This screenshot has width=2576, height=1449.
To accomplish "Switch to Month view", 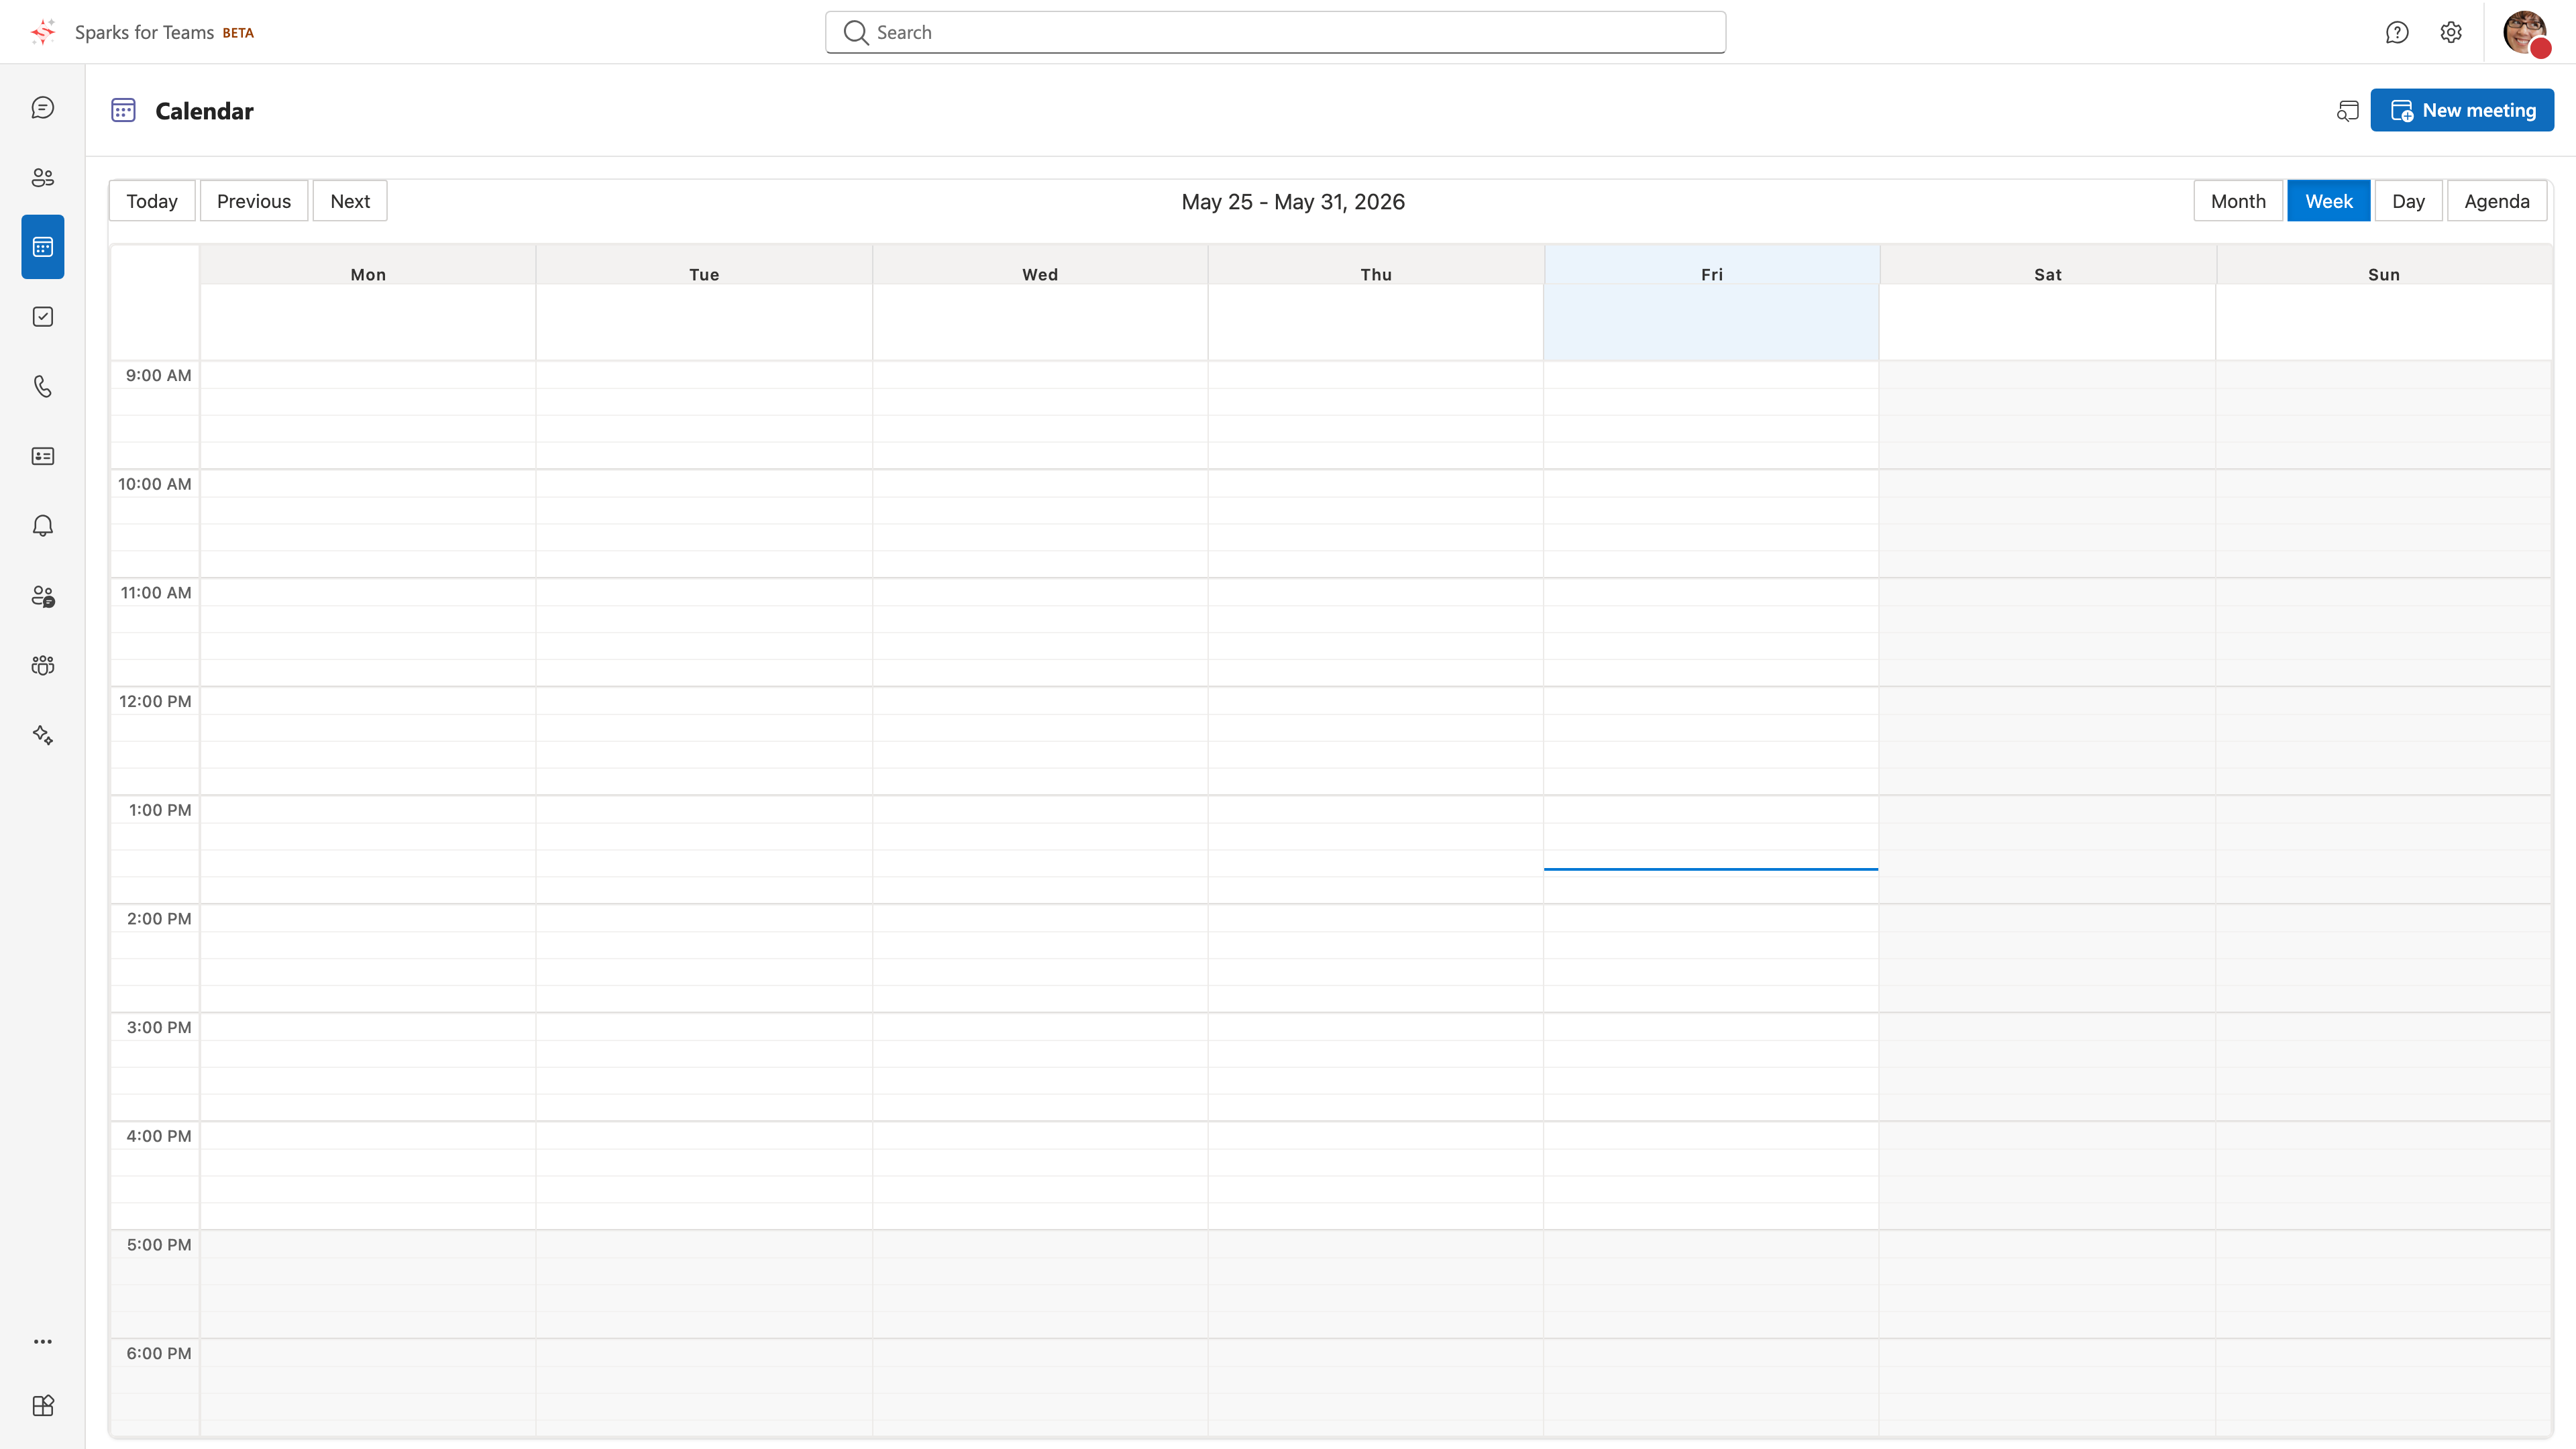I will click(x=2238, y=201).
